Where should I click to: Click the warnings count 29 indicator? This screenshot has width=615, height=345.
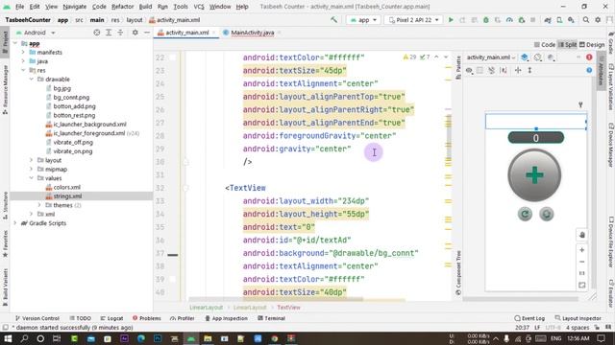(409, 57)
